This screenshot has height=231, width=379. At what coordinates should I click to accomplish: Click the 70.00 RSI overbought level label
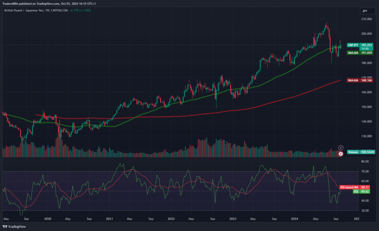click(x=365, y=172)
